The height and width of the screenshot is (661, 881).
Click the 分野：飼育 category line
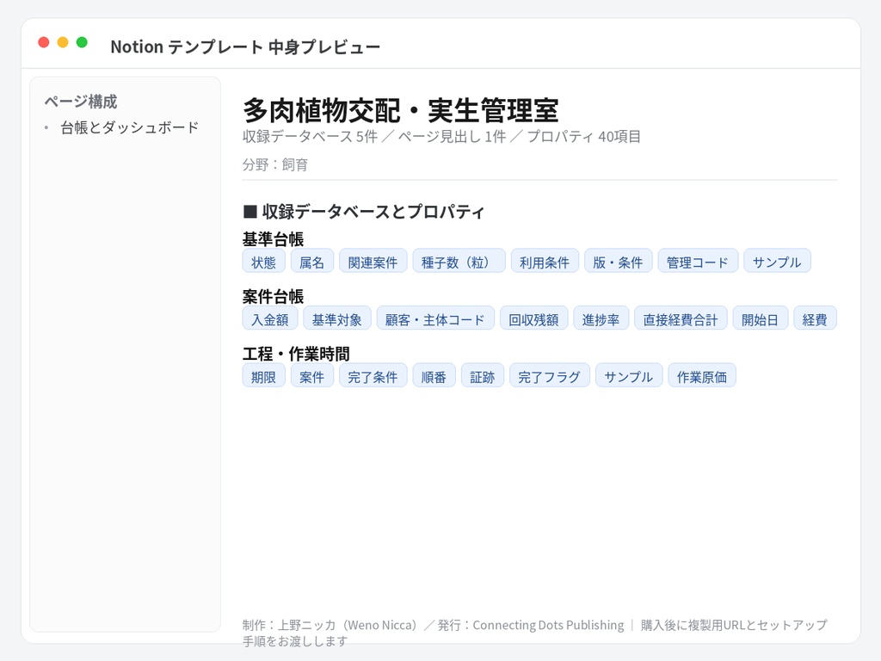click(275, 164)
